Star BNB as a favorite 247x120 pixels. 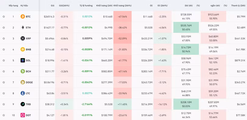pyautogui.click(x=4, y=49)
